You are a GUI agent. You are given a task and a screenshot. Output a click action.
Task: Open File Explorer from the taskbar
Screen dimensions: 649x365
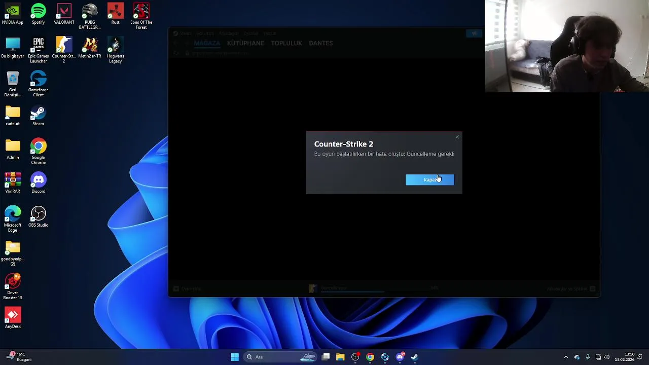pyautogui.click(x=340, y=357)
